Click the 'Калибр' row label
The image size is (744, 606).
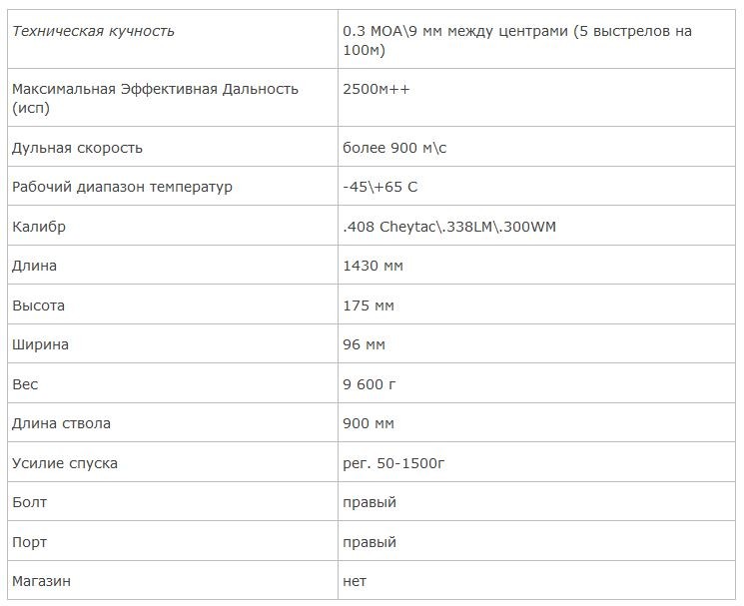tap(39, 227)
